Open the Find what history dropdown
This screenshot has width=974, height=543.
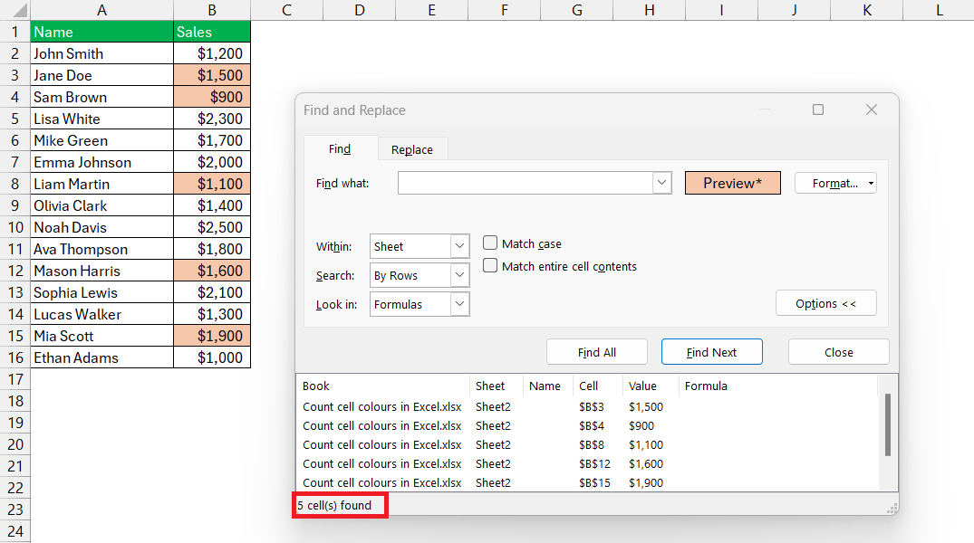[661, 183]
